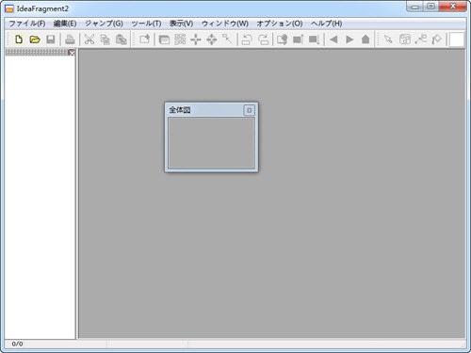Viewport: 471px width, 353px height.
Task: Click the Home house icon
Action: 365,40
